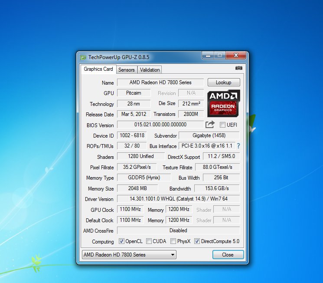Toggle the PhysX checkbox
The image size is (323, 283).
click(x=173, y=241)
